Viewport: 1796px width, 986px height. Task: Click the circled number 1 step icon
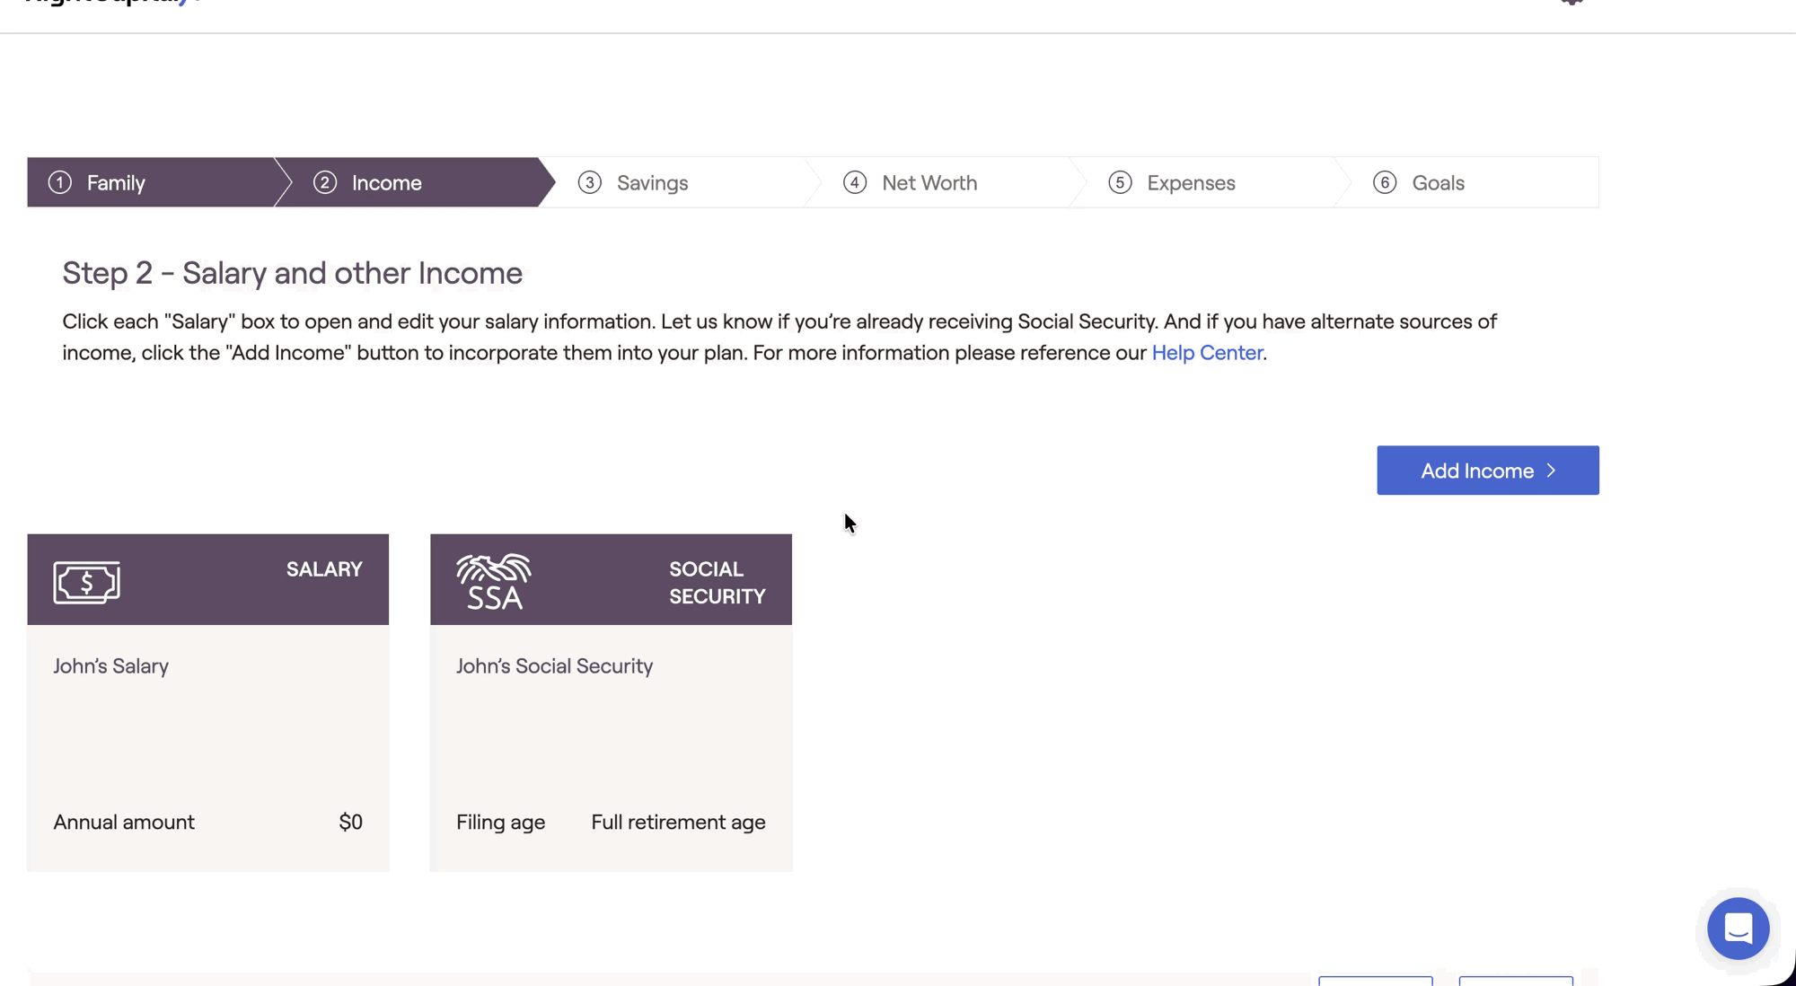tap(60, 182)
